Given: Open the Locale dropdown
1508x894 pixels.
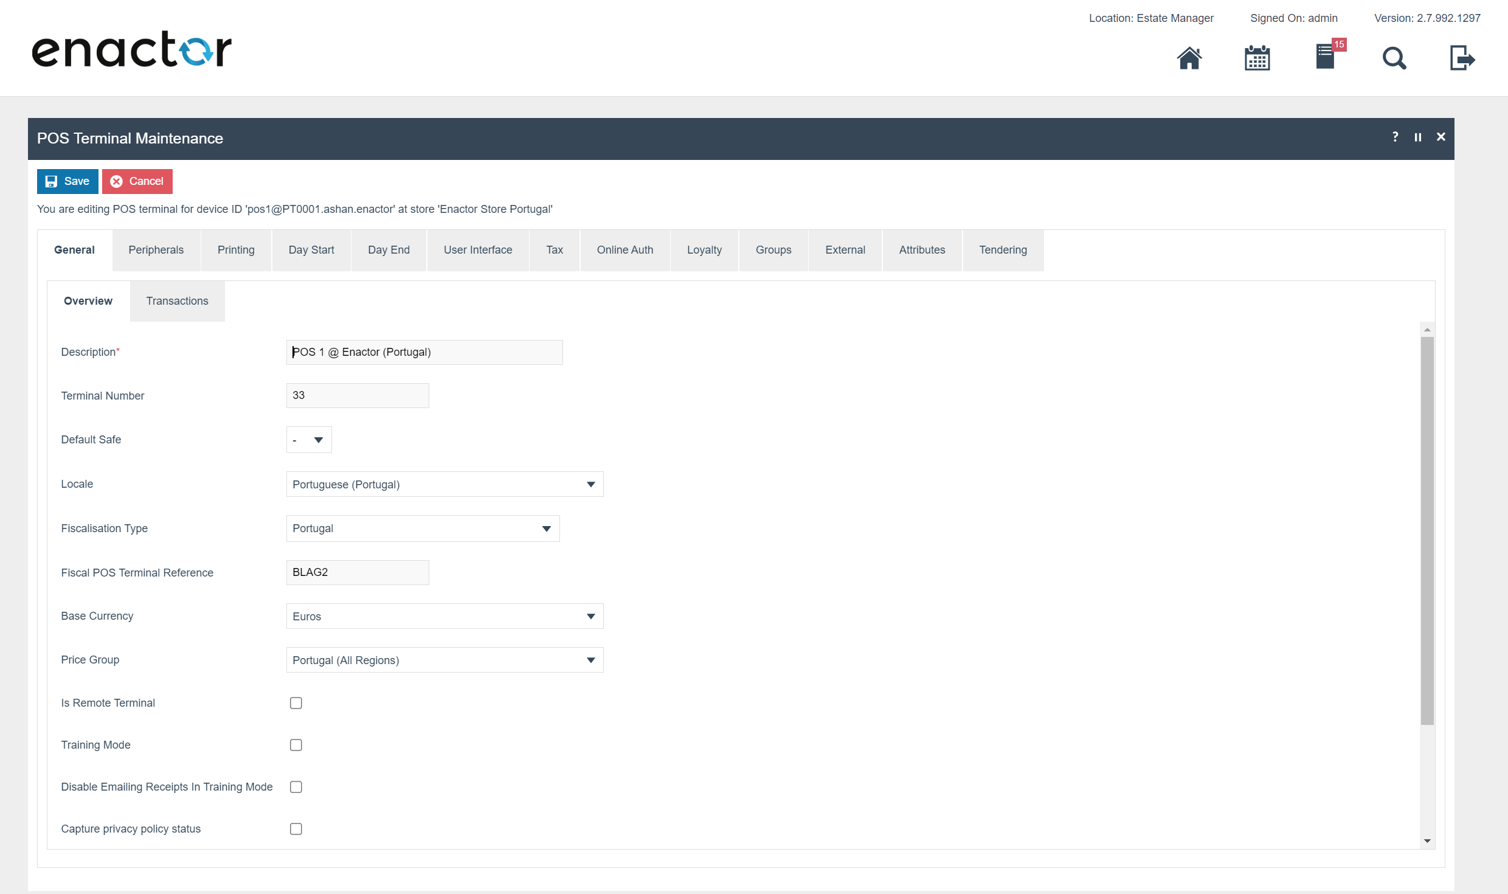Looking at the screenshot, I should point(444,484).
